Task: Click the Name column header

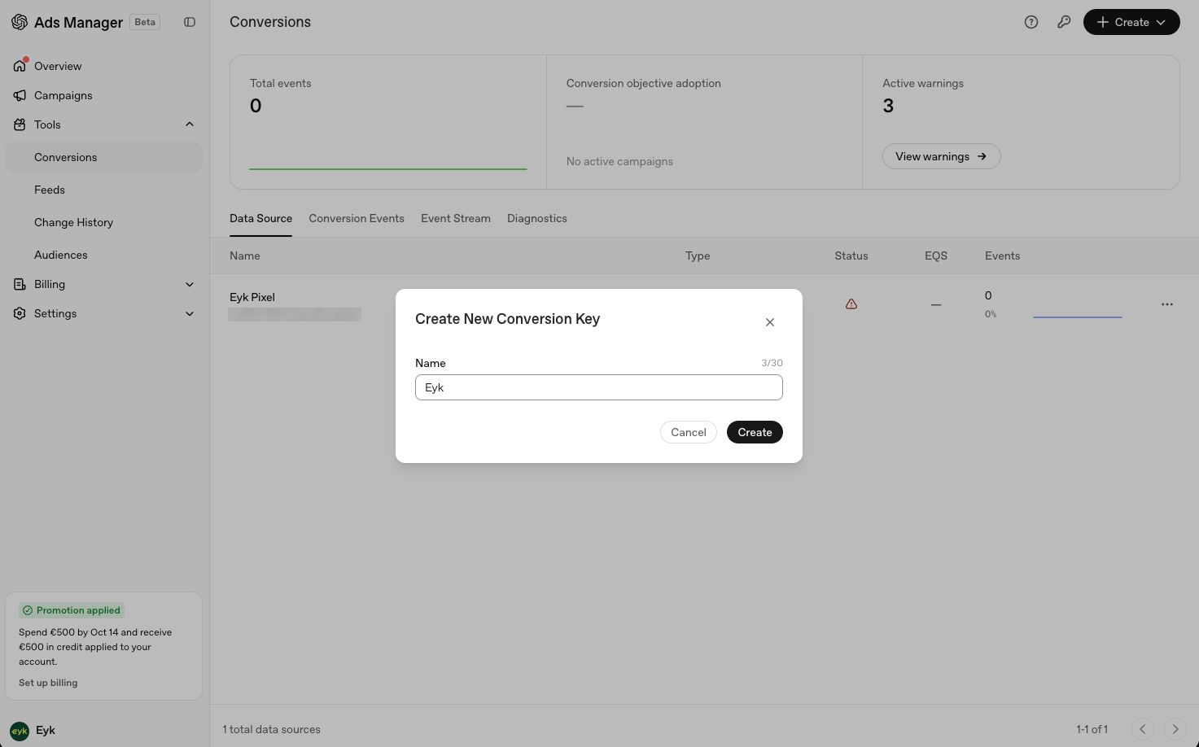Action: click(245, 256)
